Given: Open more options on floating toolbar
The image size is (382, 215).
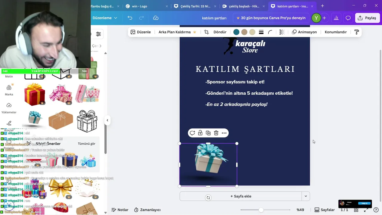Looking at the screenshot, I should pyautogui.click(x=224, y=133).
